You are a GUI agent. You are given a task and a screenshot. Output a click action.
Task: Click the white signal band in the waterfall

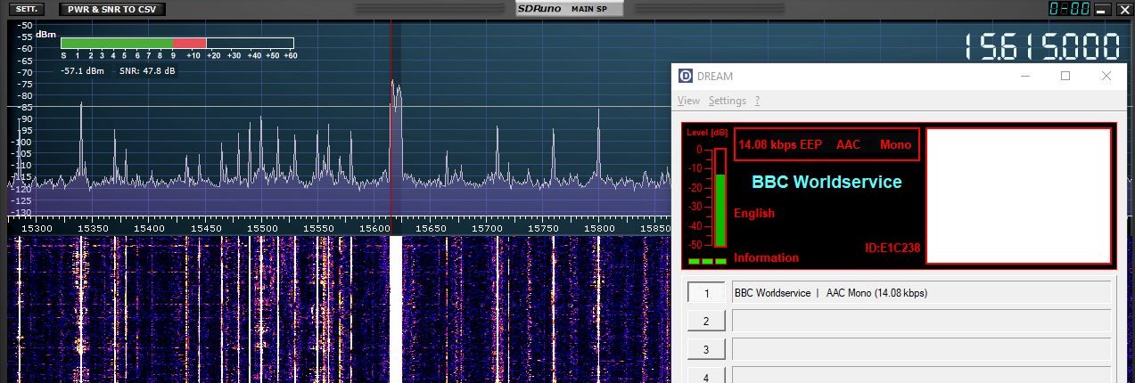point(396,310)
